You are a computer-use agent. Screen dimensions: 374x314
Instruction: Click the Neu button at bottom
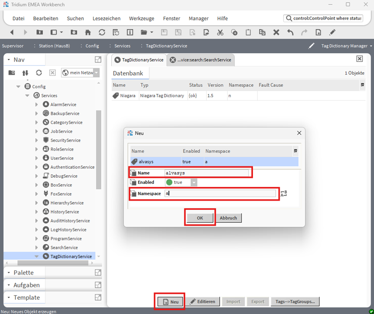(x=170, y=302)
